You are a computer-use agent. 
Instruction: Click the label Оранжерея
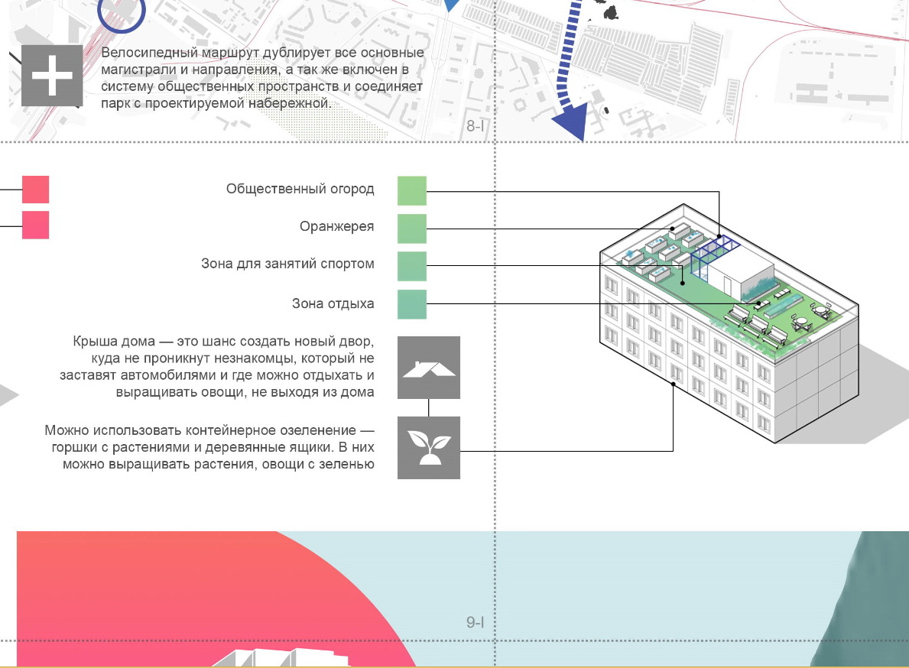coord(336,226)
